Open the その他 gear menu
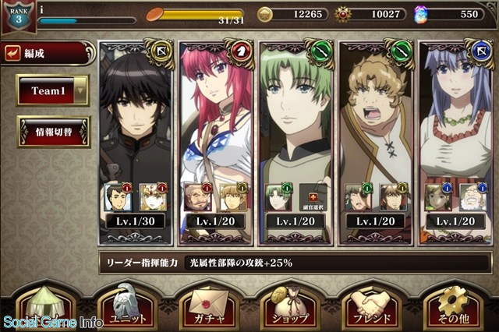 click(452, 307)
